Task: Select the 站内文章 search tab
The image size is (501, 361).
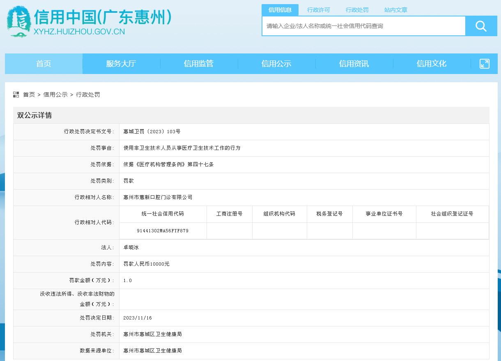Action: 396,10
